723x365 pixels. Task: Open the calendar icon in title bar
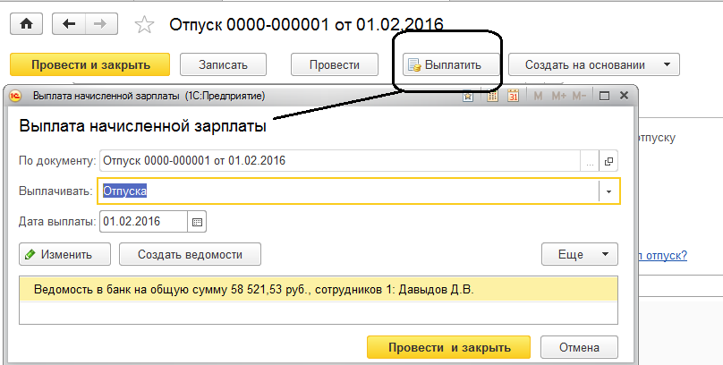[x=513, y=95]
